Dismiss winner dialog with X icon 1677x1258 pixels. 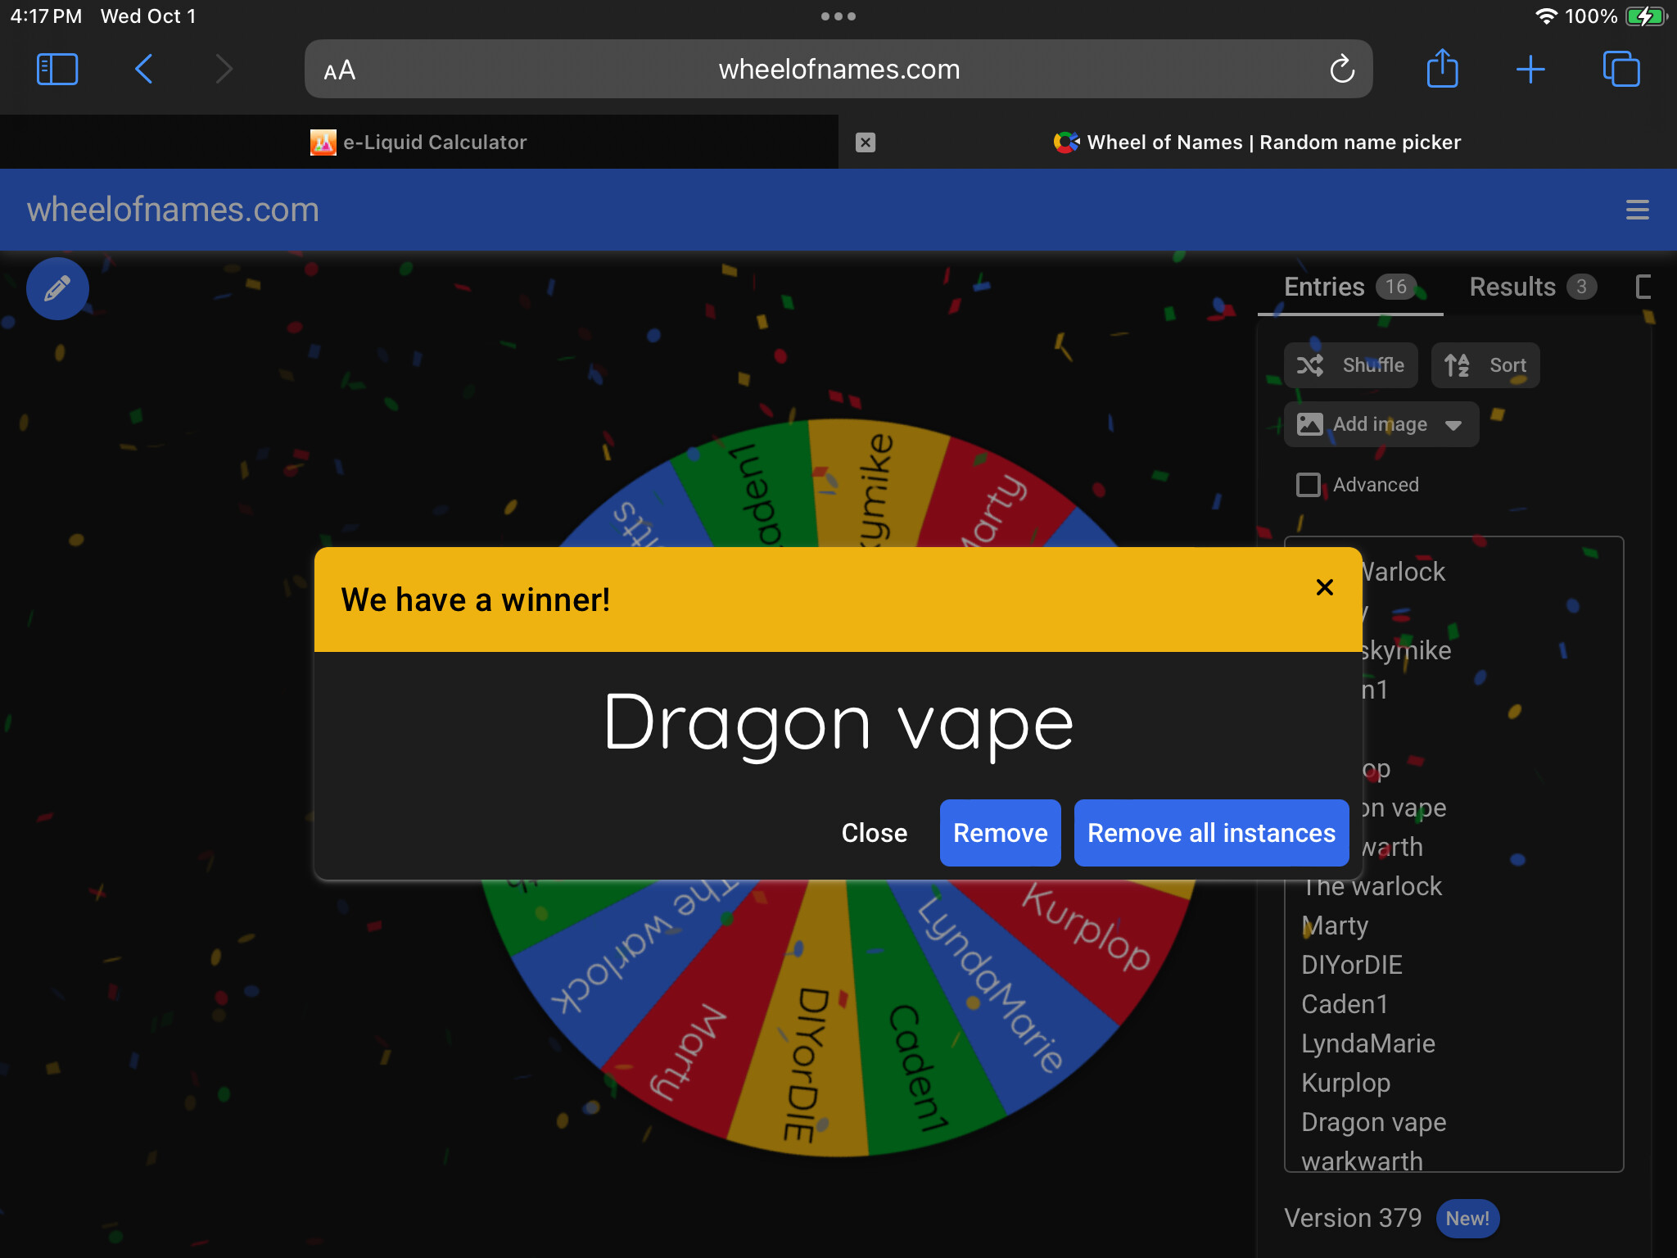(x=1324, y=587)
